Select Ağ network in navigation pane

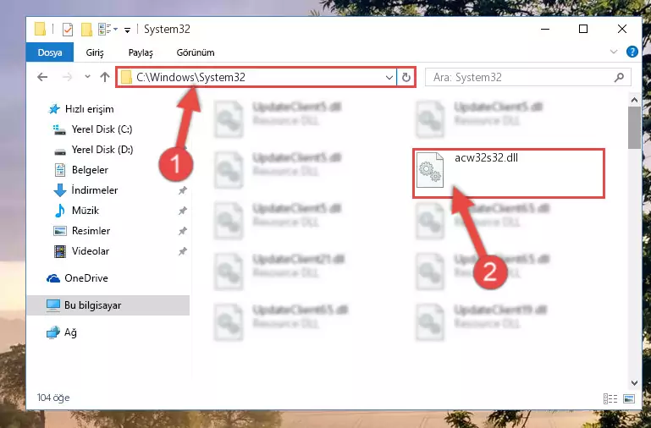point(62,332)
